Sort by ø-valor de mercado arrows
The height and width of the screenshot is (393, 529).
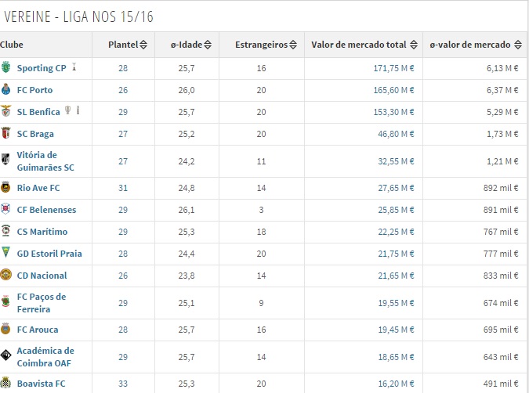[518, 45]
